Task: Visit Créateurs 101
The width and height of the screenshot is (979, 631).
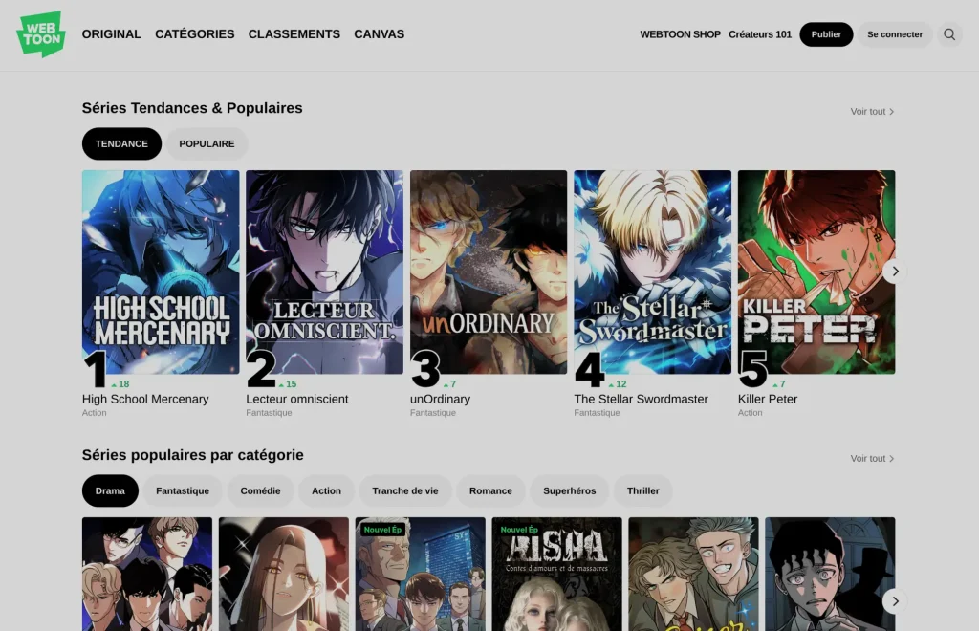Action: click(760, 34)
